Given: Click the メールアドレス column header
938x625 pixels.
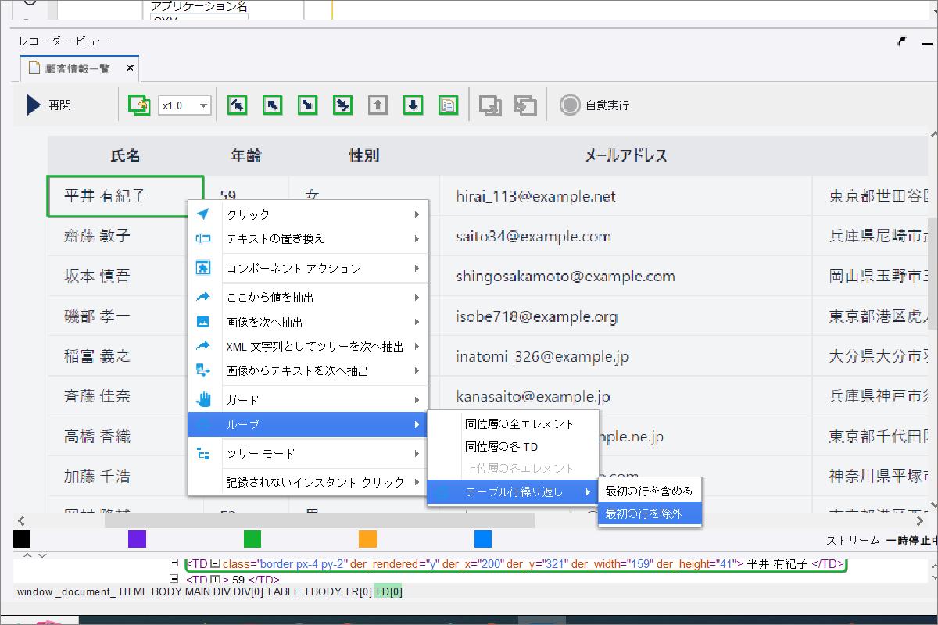Looking at the screenshot, I should [x=626, y=156].
